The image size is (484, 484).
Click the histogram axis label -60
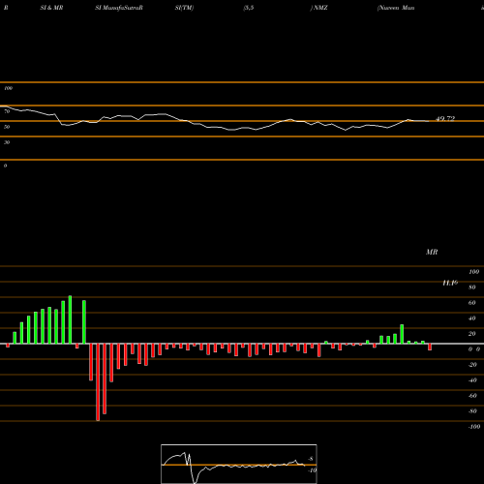pyautogui.click(x=472, y=396)
